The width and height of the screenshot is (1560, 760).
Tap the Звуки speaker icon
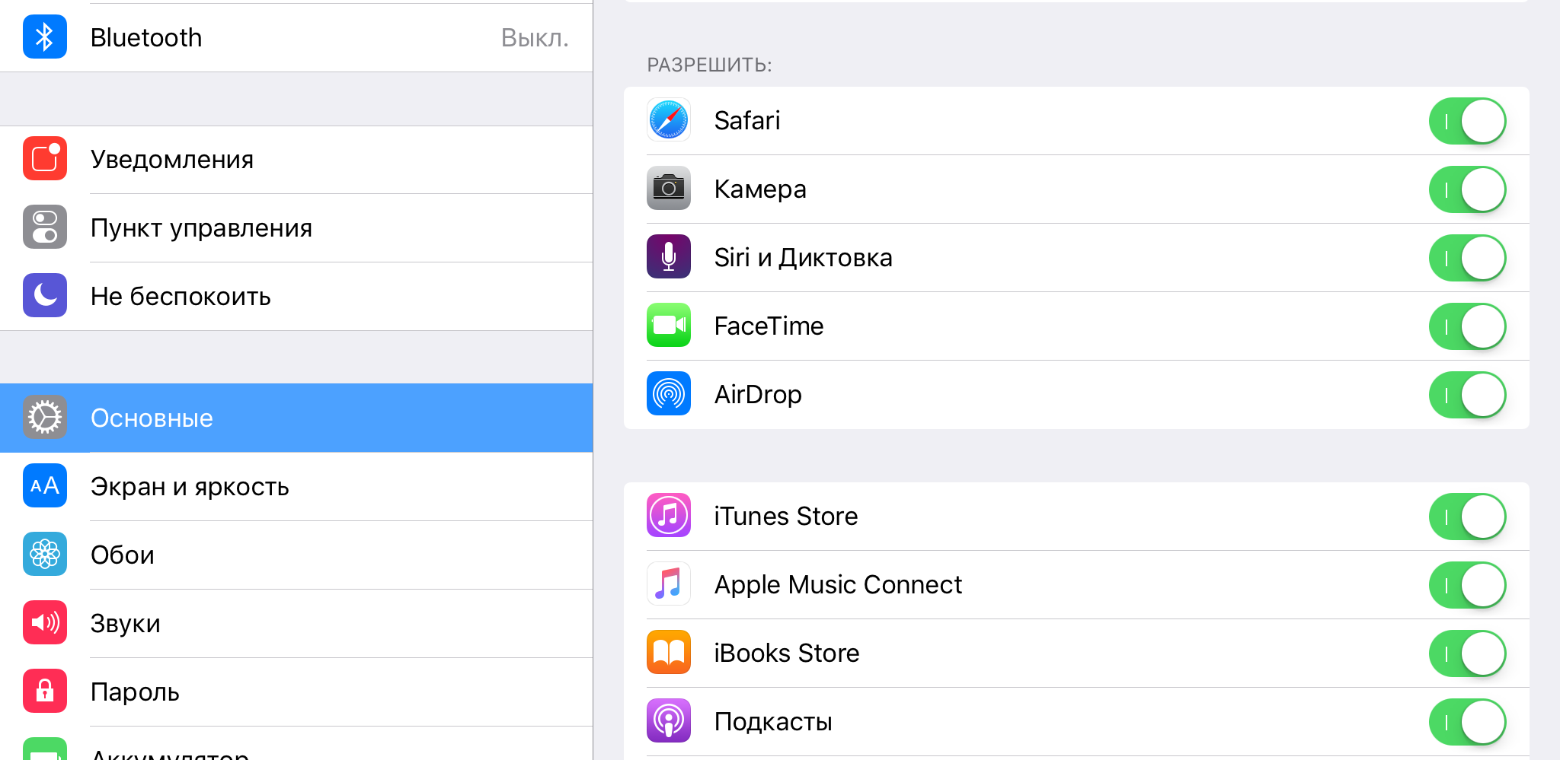[45, 623]
